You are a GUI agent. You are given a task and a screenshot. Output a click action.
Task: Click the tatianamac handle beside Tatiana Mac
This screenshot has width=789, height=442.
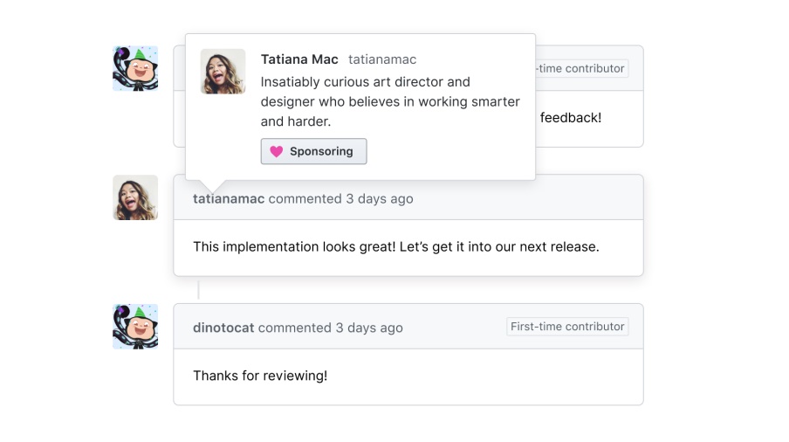pyautogui.click(x=382, y=59)
